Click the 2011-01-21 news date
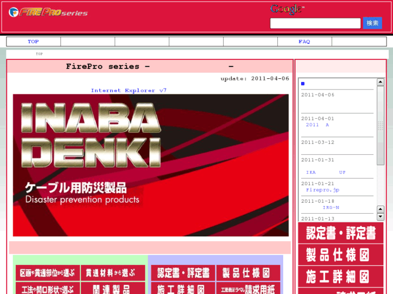Screen dimensions: 393x294 point(317,183)
